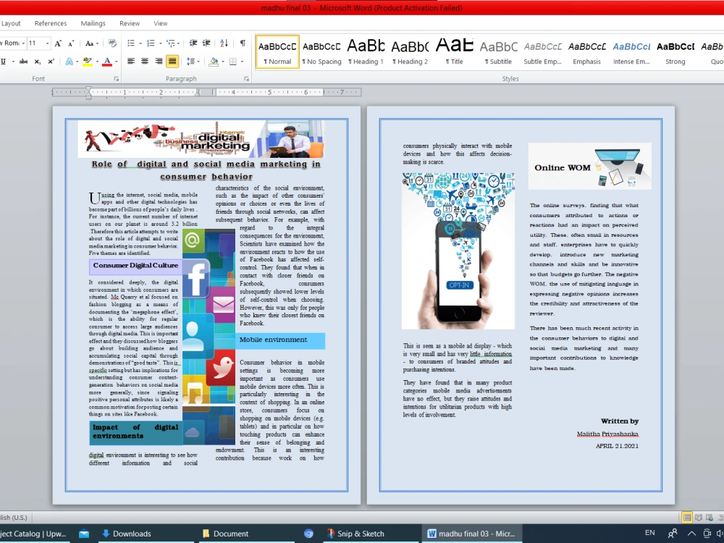Open the Layout ribbon tab
Image resolution: width=724 pixels, height=543 pixels.
coord(11,24)
